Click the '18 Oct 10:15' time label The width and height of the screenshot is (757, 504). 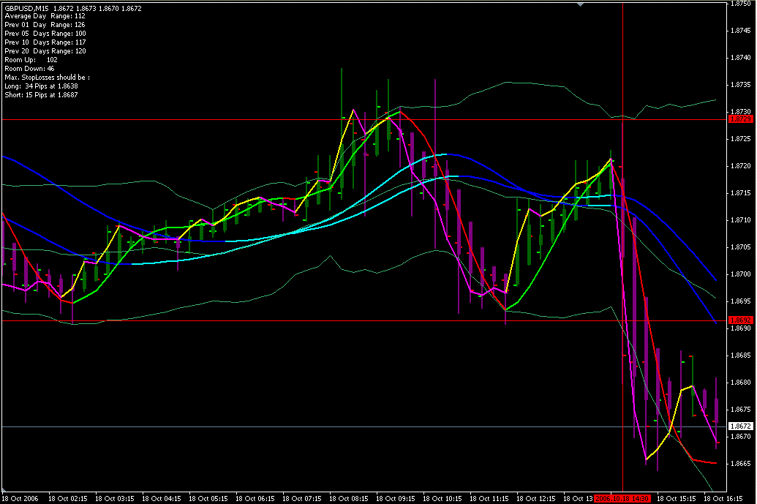[x=442, y=498]
